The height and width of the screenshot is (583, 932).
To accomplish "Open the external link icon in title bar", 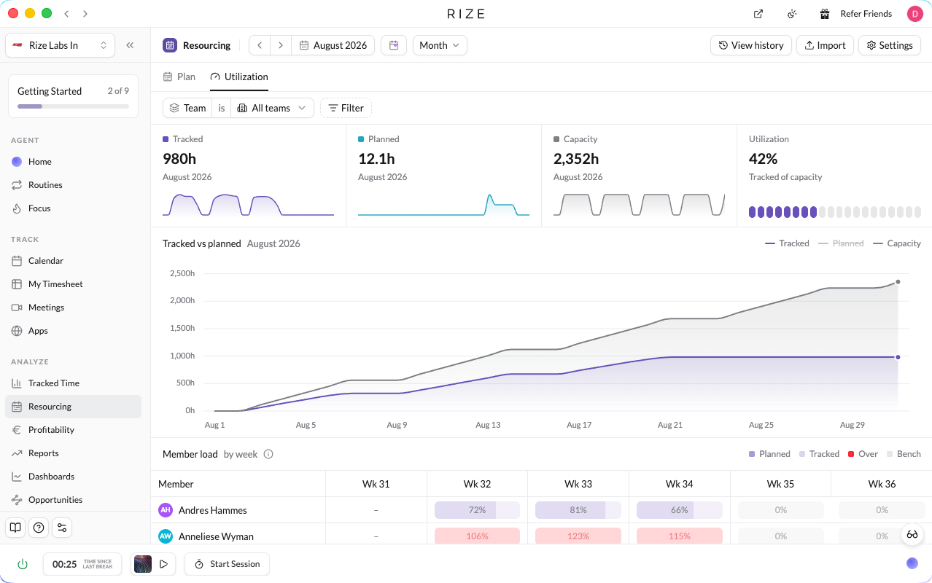I will (758, 14).
